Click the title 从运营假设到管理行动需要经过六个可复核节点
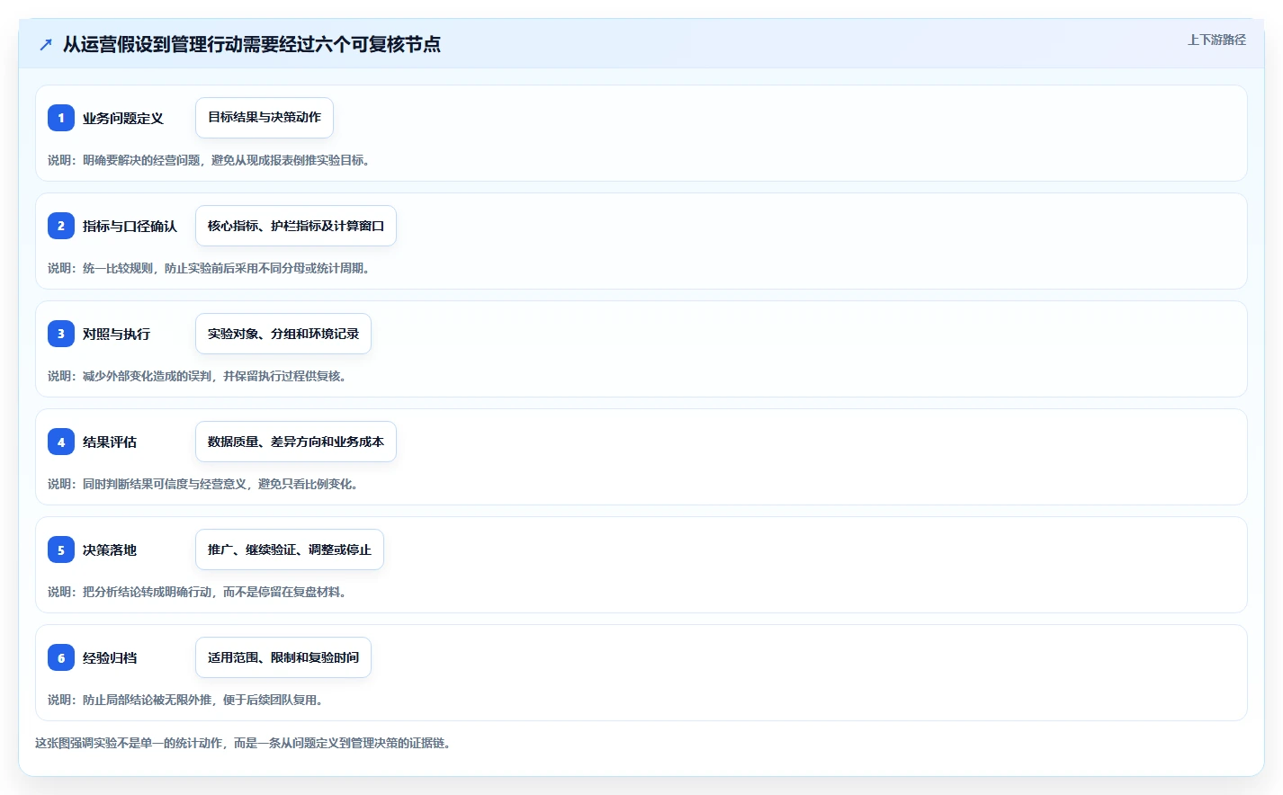Viewport: 1283px width, 795px height. (252, 44)
